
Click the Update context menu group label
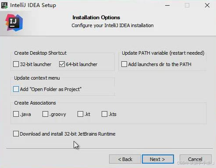tap(37, 78)
